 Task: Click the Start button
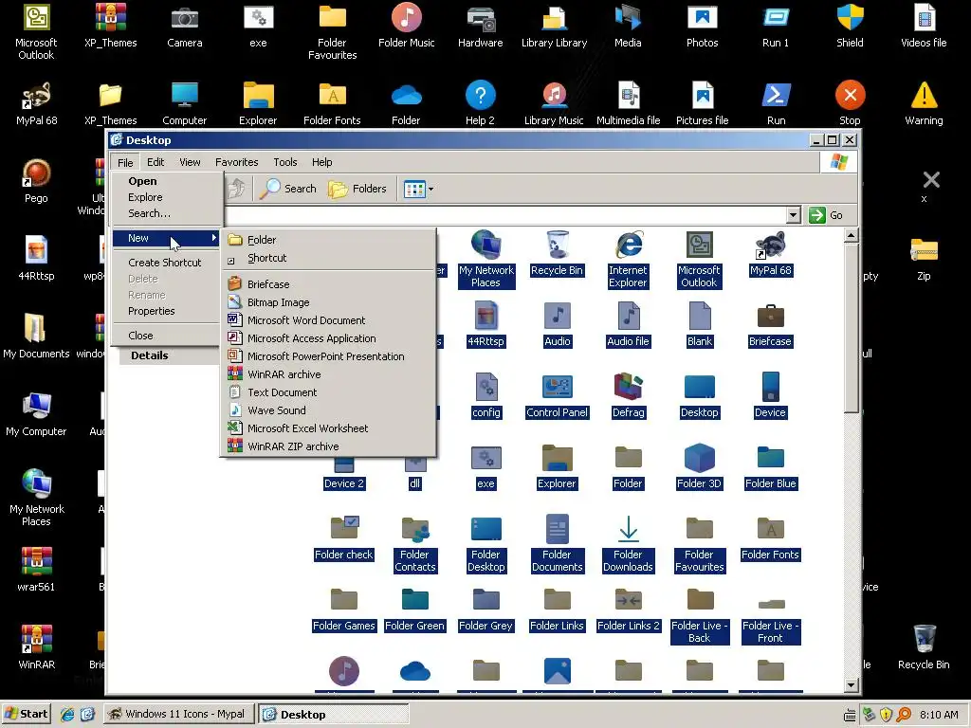pyautogui.click(x=26, y=714)
